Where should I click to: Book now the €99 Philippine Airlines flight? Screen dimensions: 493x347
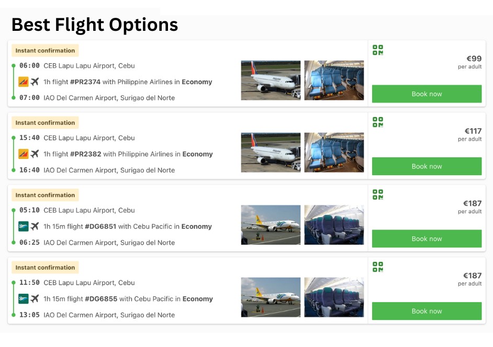pos(427,94)
